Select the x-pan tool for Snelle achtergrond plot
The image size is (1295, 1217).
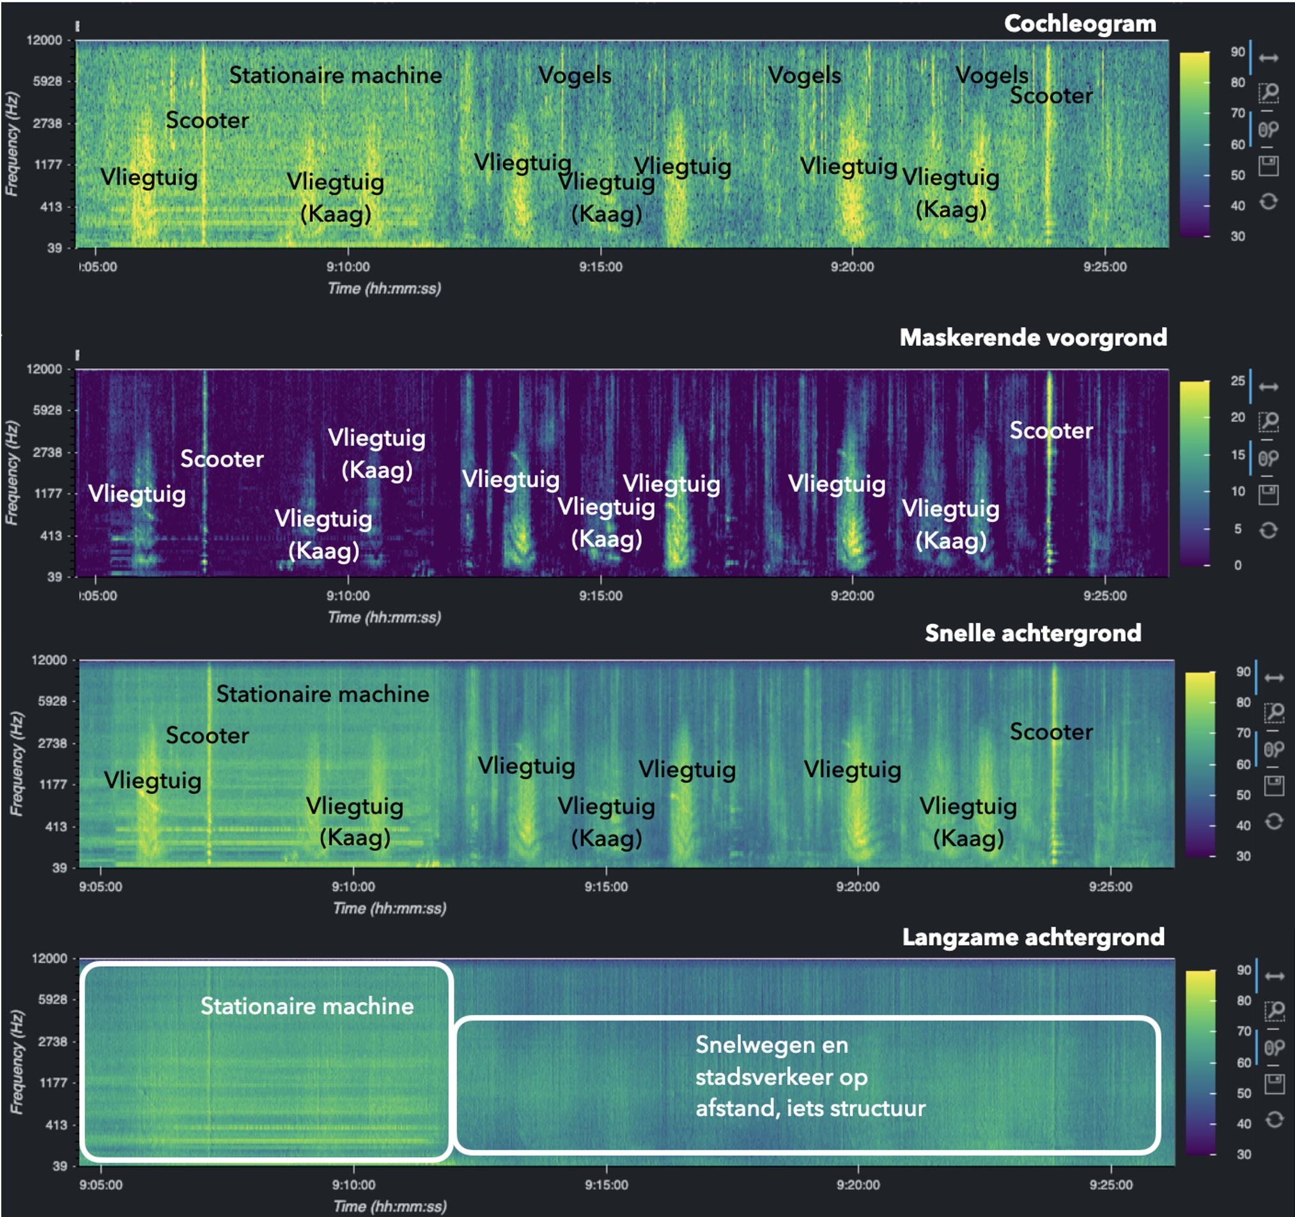[x=1274, y=678]
